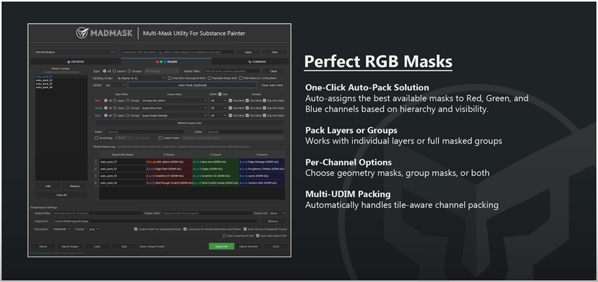
Task: Uncheck Grp Geo Mask in the Green row
Action: (x=264, y=108)
